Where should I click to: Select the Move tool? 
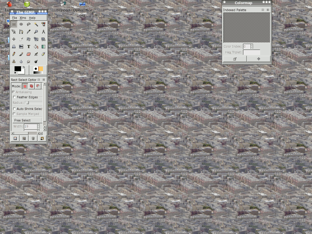click(14, 39)
